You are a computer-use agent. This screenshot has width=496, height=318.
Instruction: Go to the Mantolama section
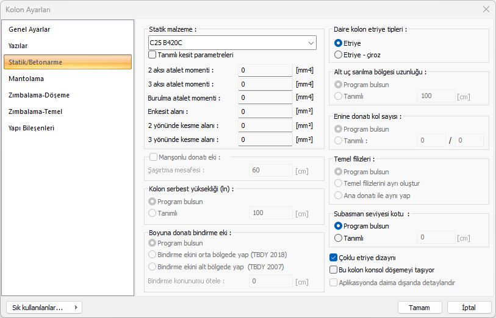[x=26, y=79]
